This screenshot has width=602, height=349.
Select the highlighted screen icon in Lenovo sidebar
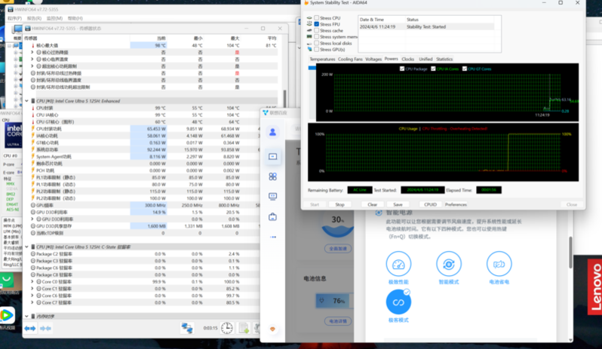pyautogui.click(x=272, y=157)
